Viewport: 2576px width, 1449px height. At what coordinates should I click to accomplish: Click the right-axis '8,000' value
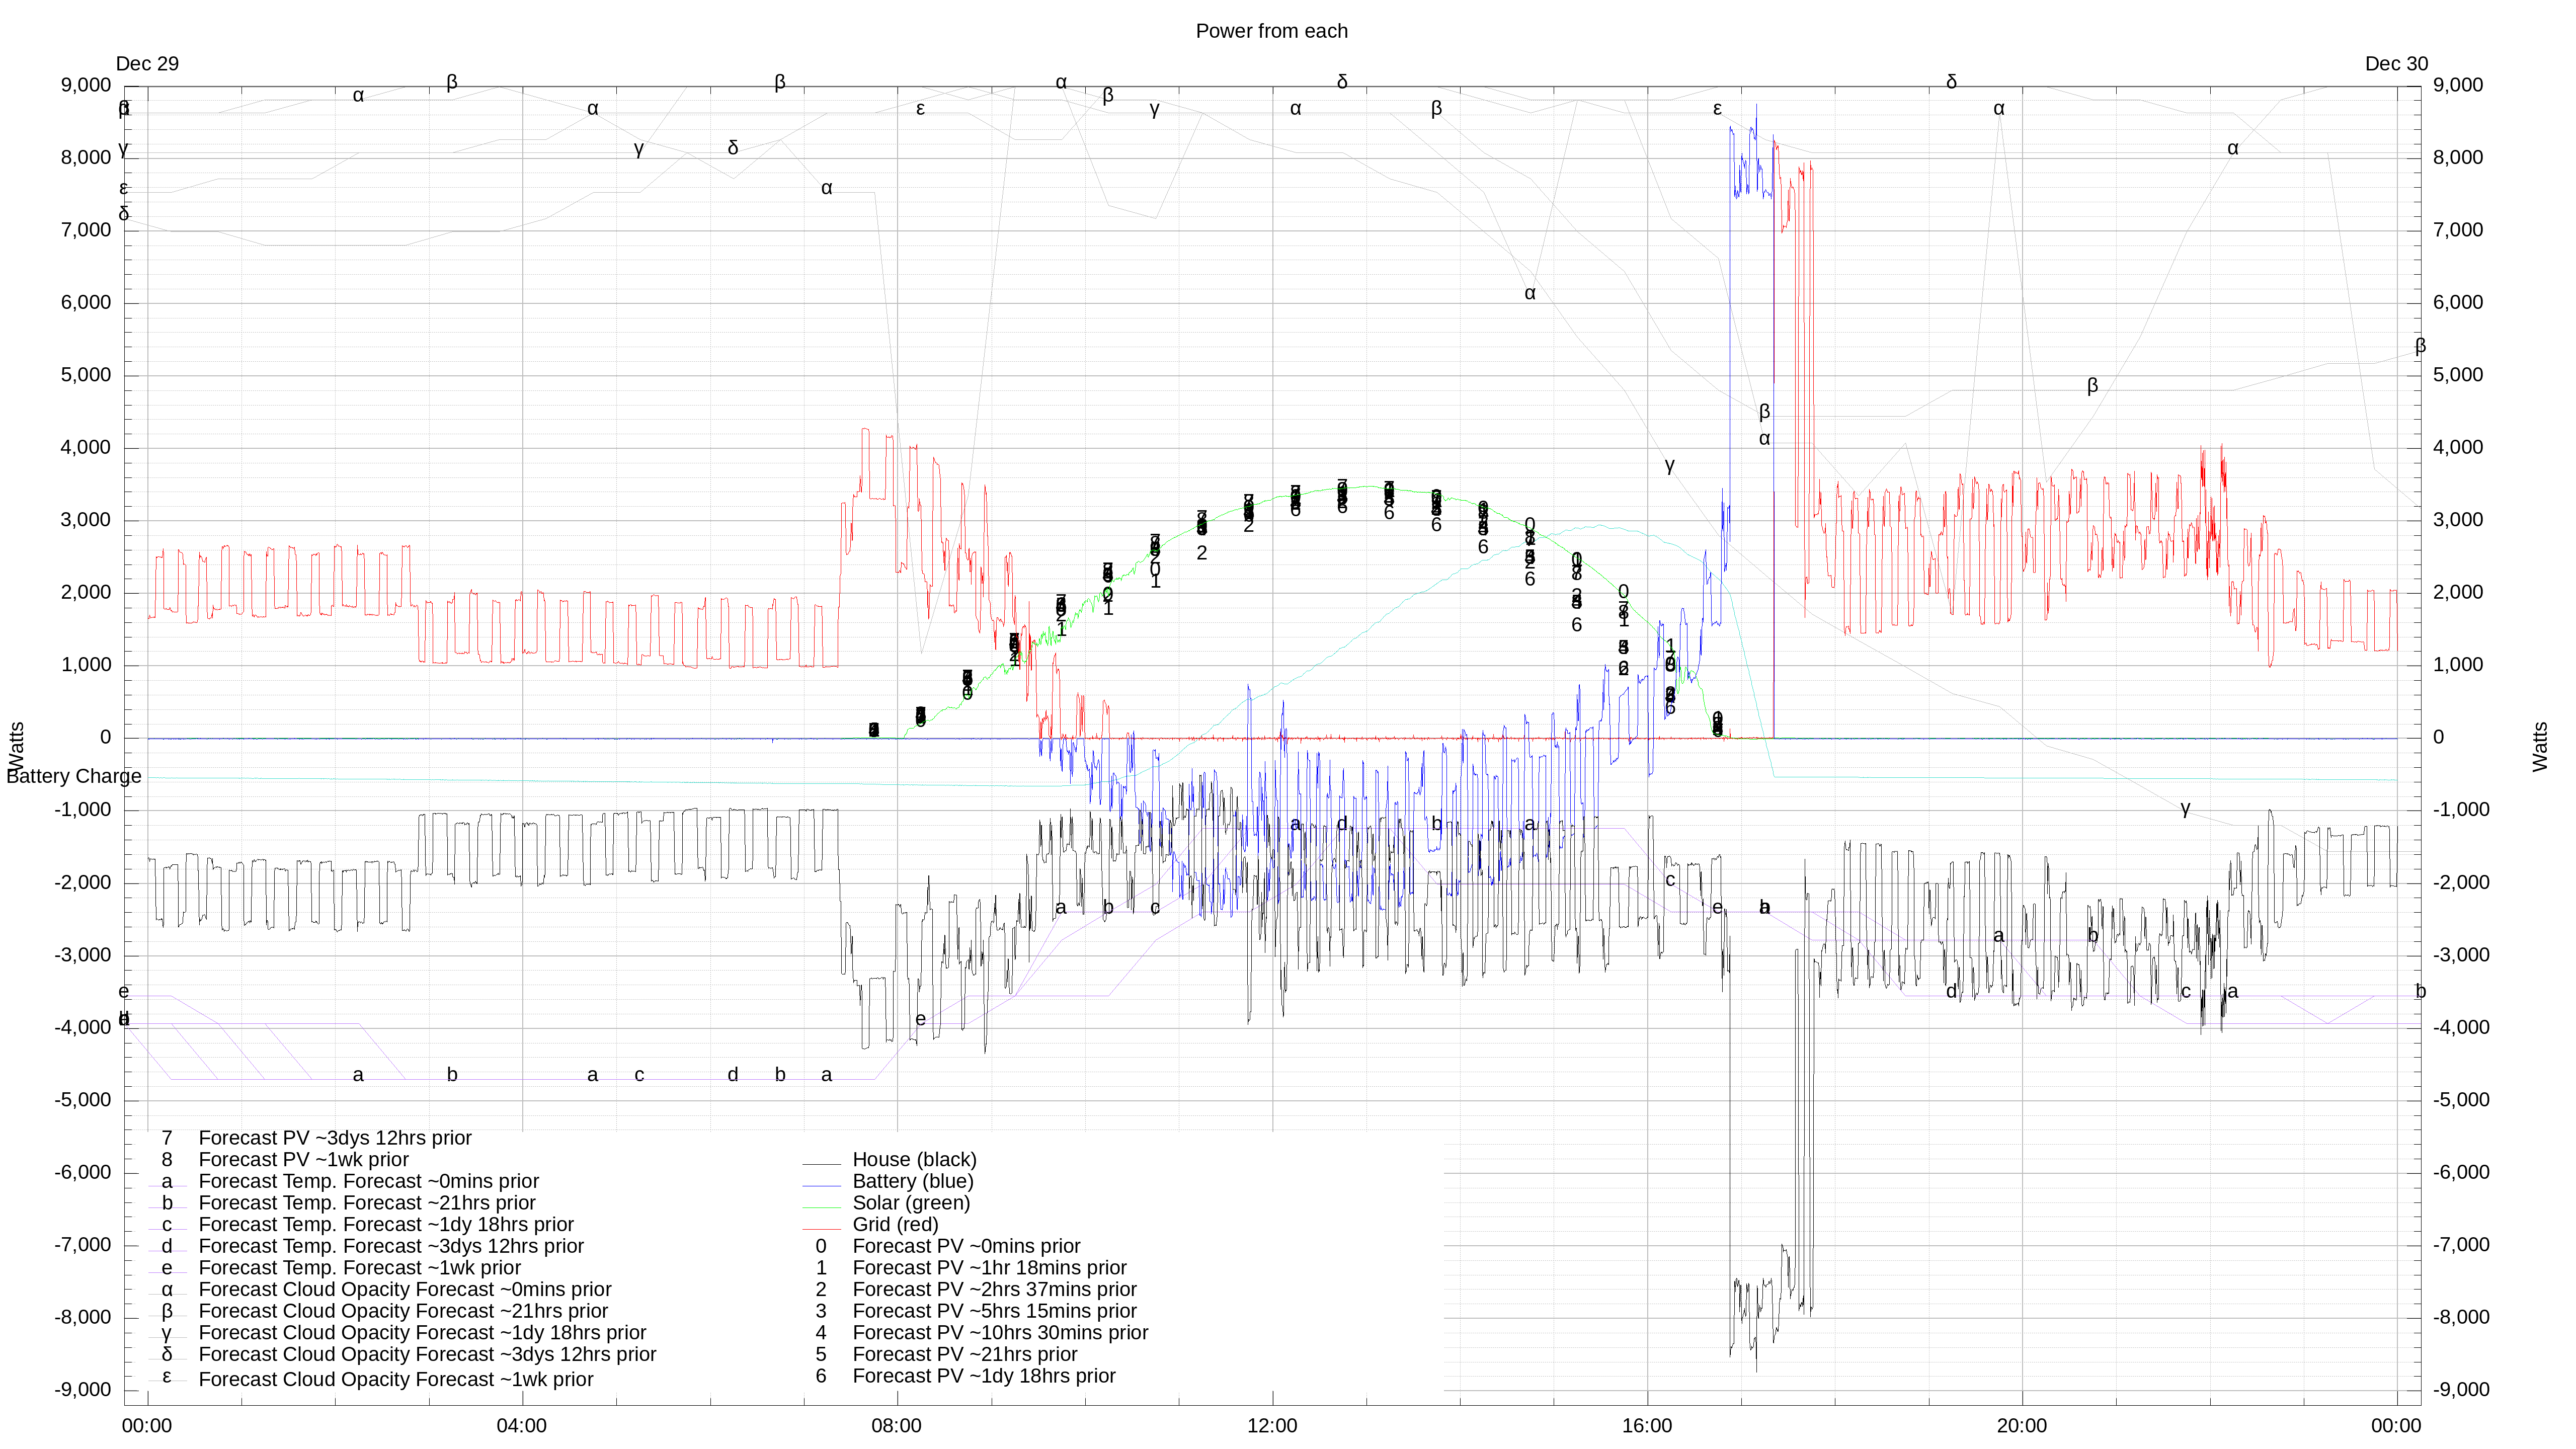[x=2458, y=158]
